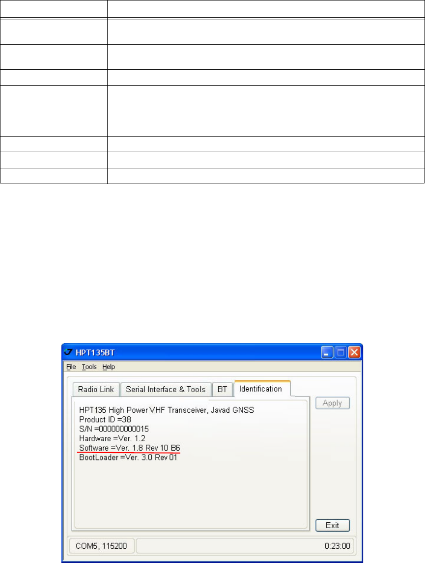Minimize the HPT135BT window
The image size is (425, 563).
[326, 352]
